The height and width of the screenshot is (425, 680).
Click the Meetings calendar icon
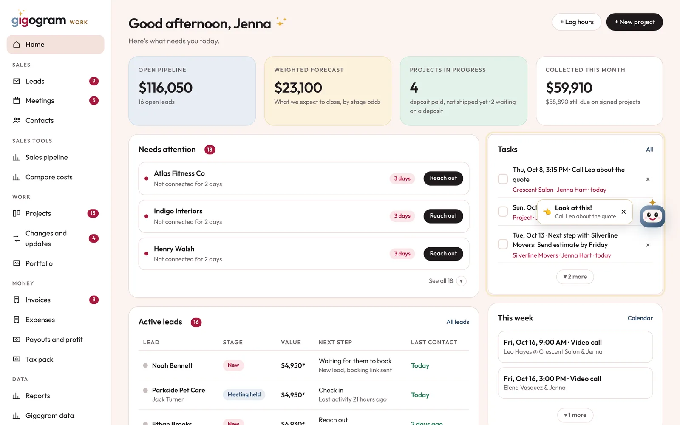point(17,101)
